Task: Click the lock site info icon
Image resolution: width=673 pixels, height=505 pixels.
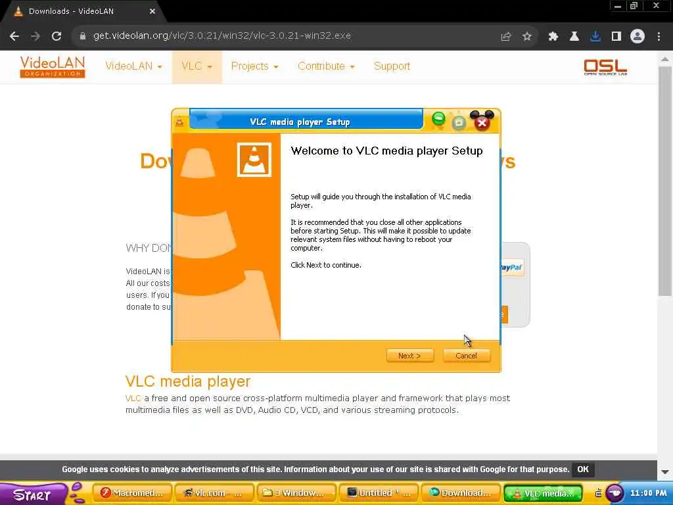Action: tap(82, 36)
